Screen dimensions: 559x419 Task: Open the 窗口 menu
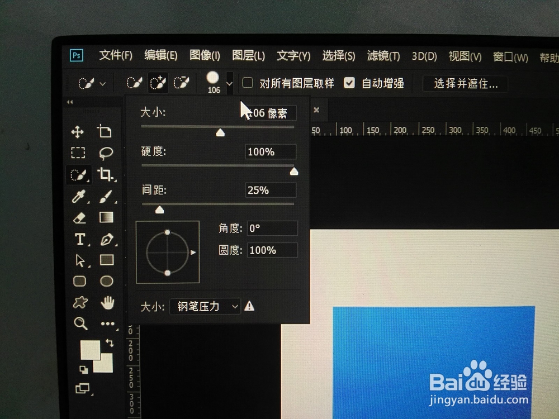[510, 56]
